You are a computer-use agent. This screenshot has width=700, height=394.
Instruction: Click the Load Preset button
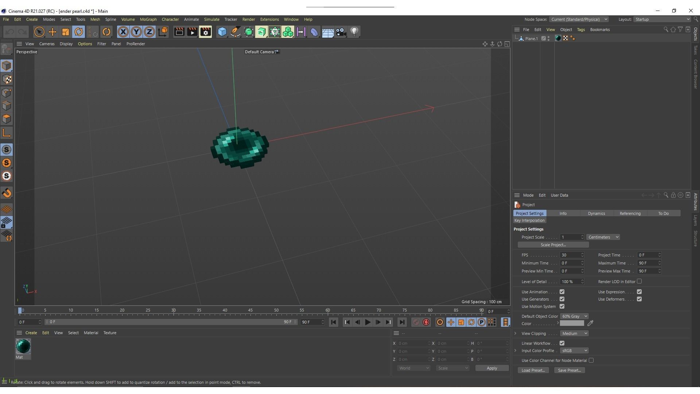click(533, 370)
